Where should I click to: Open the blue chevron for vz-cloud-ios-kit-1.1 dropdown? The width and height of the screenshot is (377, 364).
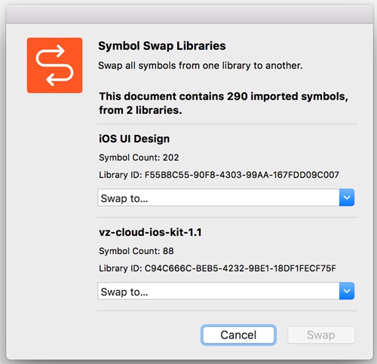(347, 291)
